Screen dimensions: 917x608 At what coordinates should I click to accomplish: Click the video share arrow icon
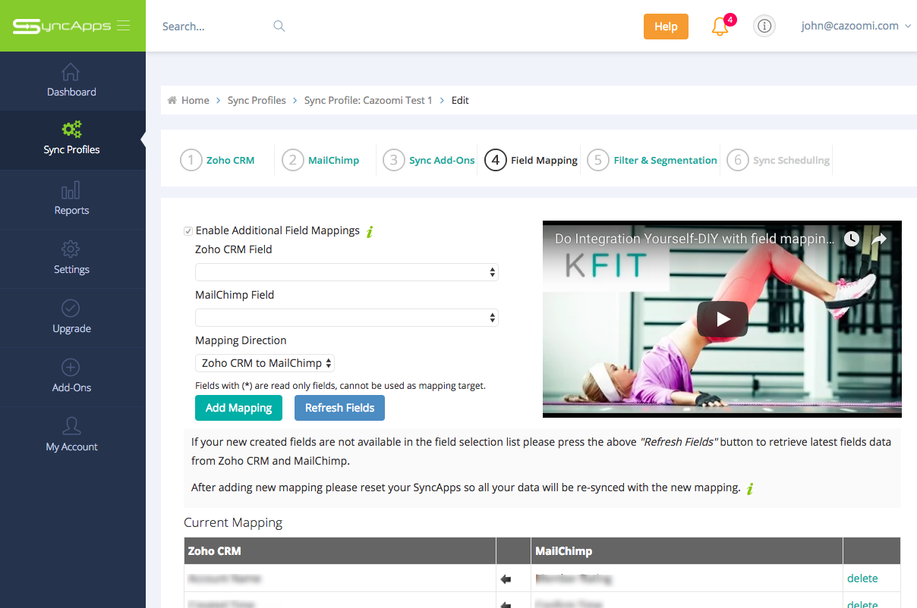click(879, 239)
